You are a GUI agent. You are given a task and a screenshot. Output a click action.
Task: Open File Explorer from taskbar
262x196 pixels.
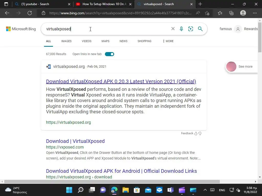click(125, 190)
